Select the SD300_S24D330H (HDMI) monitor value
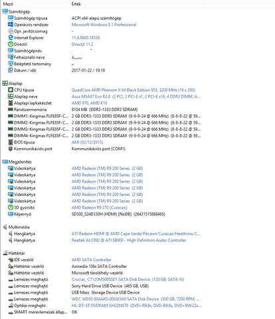This screenshot has height=319, width=275. (x=118, y=214)
